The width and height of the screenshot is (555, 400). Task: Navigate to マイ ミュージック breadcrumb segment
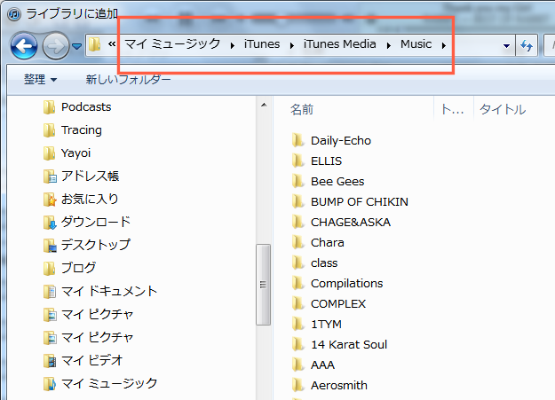172,44
